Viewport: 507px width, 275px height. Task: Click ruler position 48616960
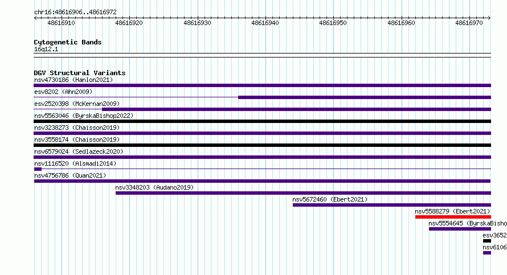tap(401, 23)
